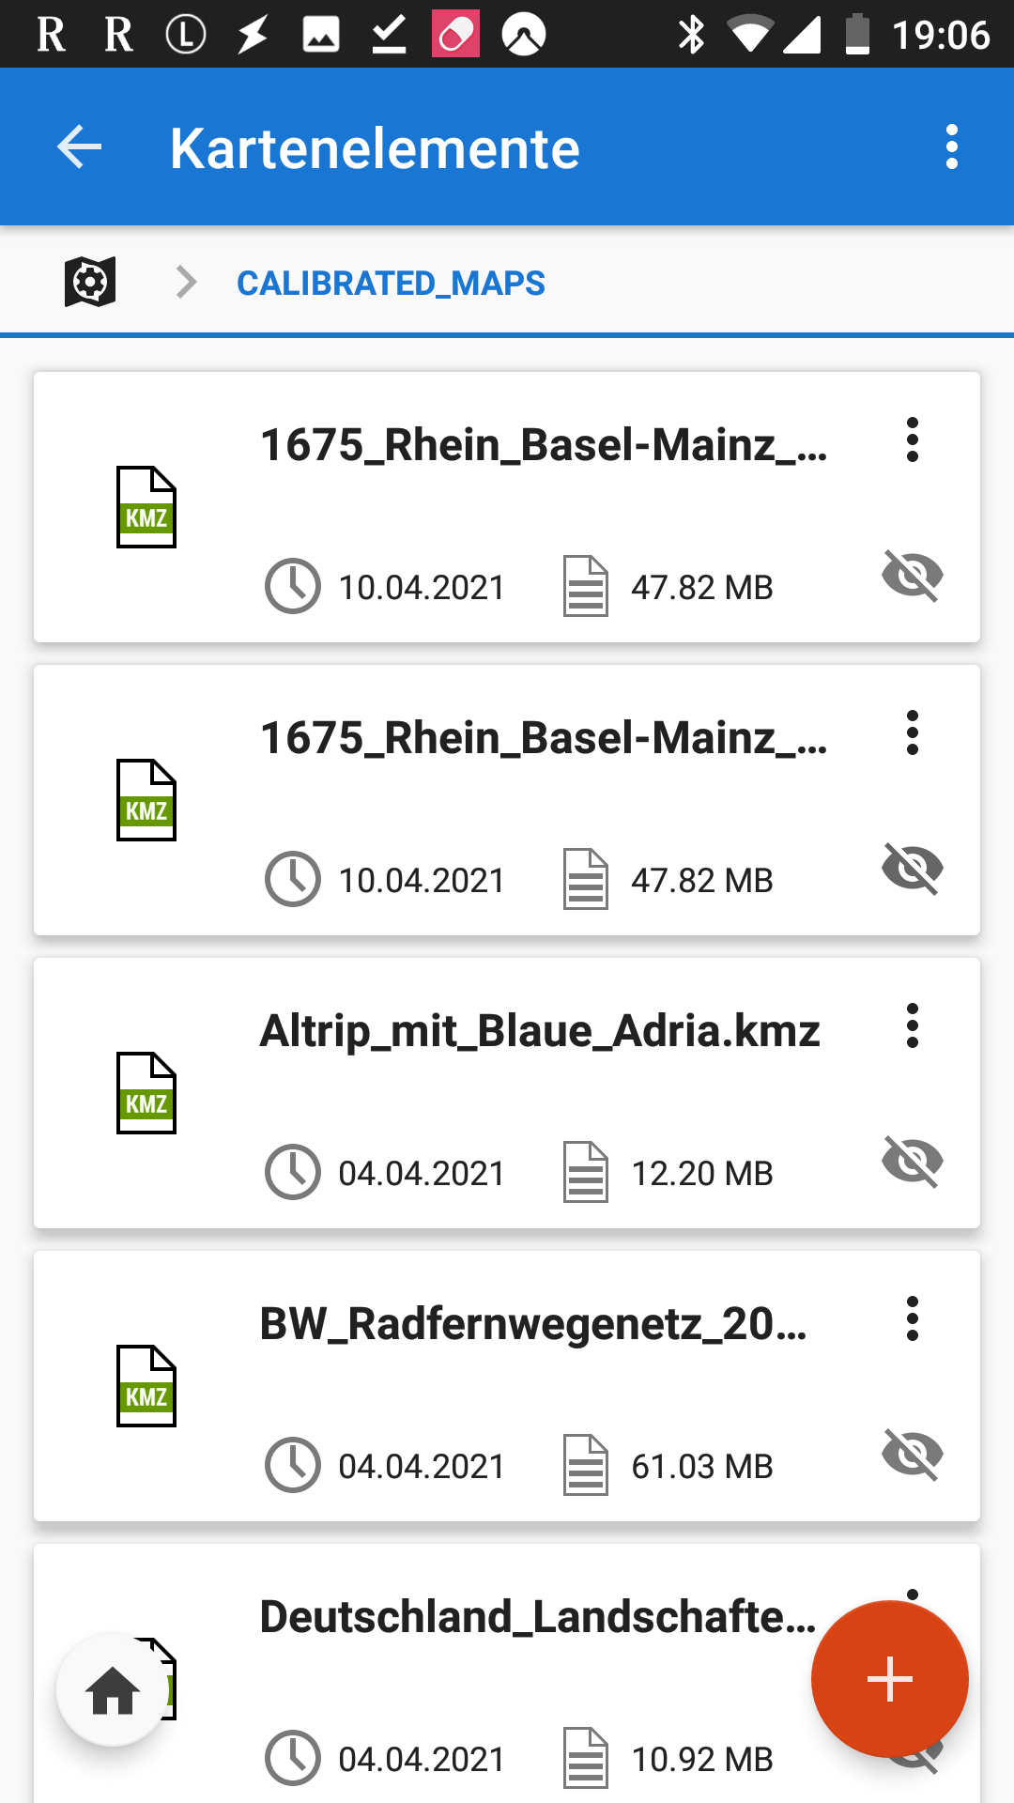Open the Deutschland_Landschaften map entry
The height and width of the screenshot is (1803, 1014).
pos(537,1617)
